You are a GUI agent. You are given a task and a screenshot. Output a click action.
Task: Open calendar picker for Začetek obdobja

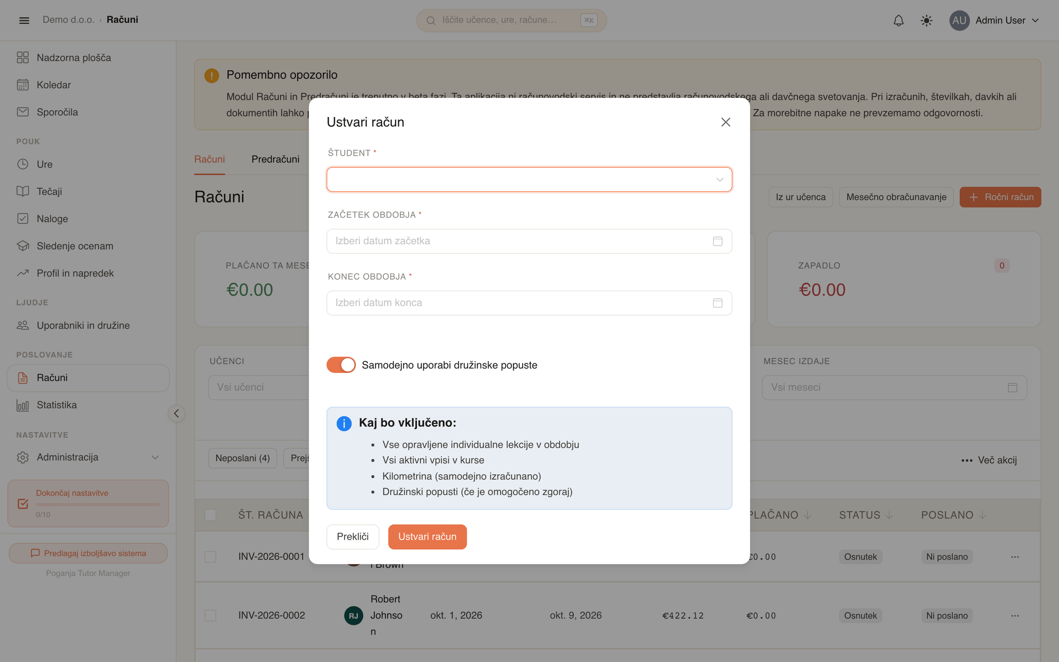(717, 241)
